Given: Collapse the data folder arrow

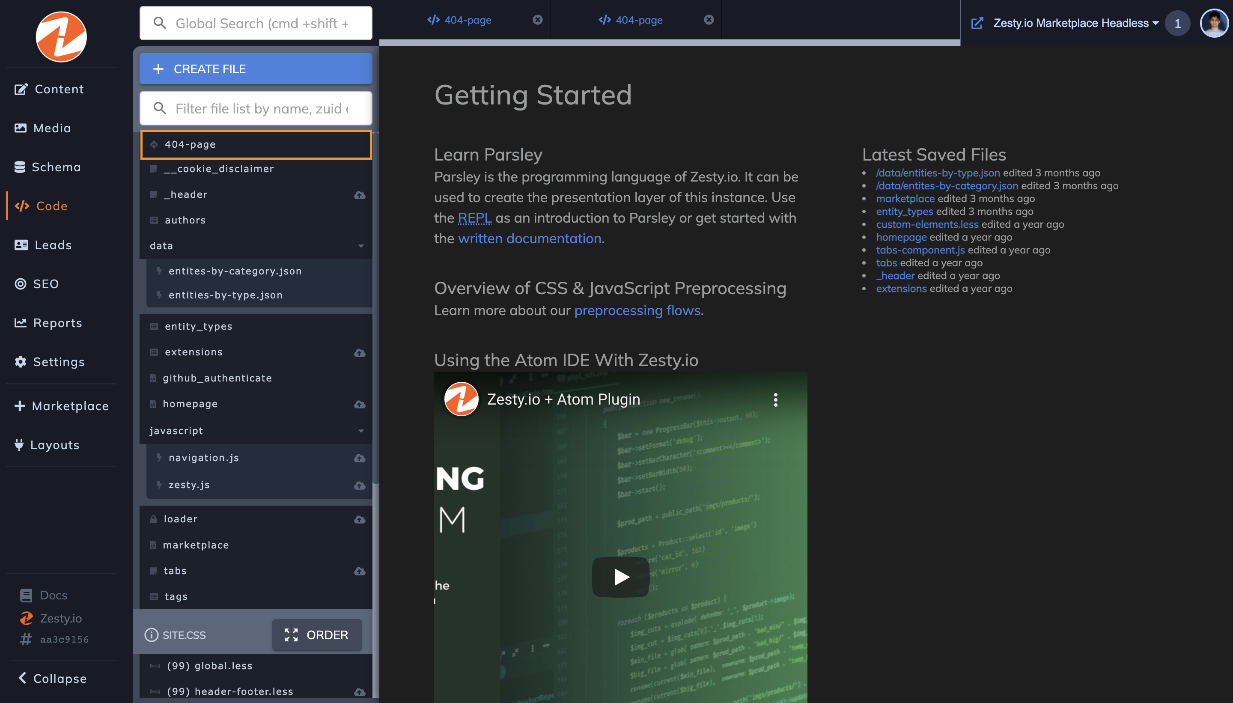Looking at the screenshot, I should coord(360,246).
